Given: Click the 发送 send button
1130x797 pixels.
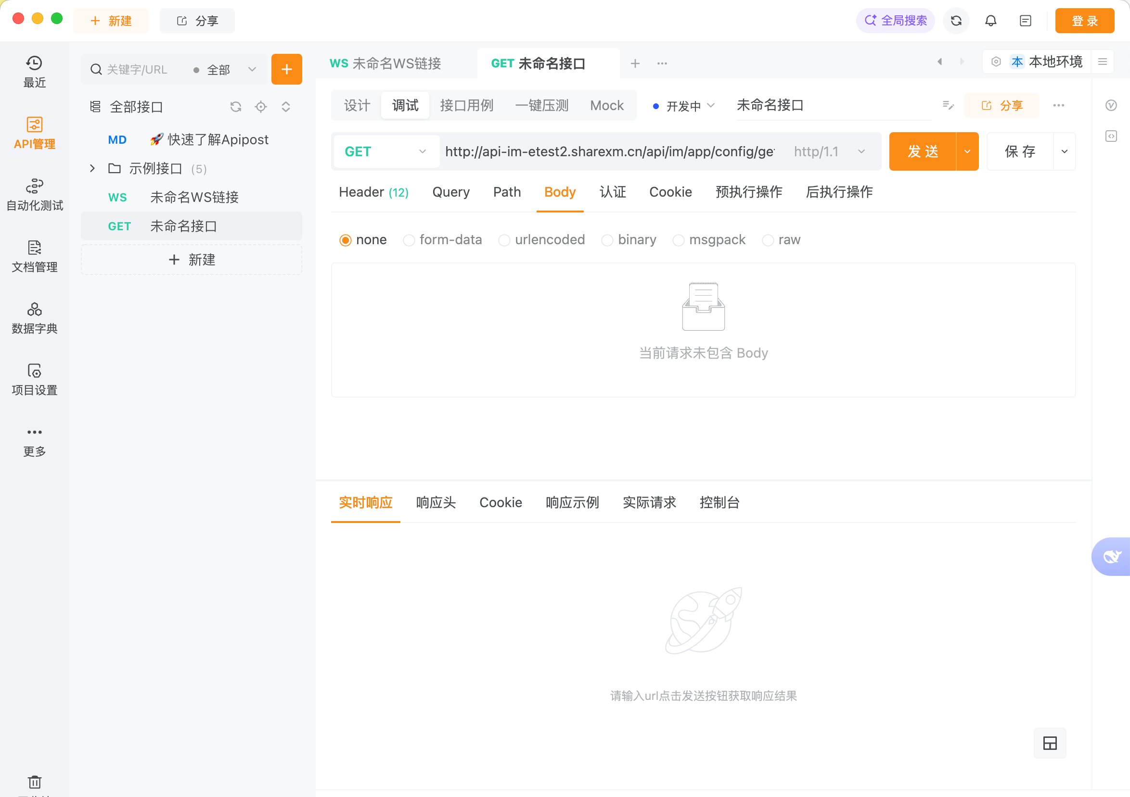Looking at the screenshot, I should [923, 151].
